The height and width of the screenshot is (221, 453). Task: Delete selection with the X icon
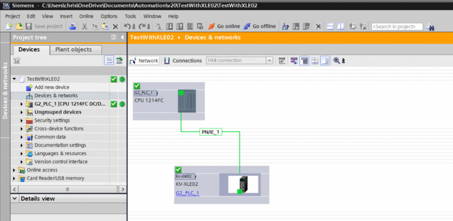point(115,27)
